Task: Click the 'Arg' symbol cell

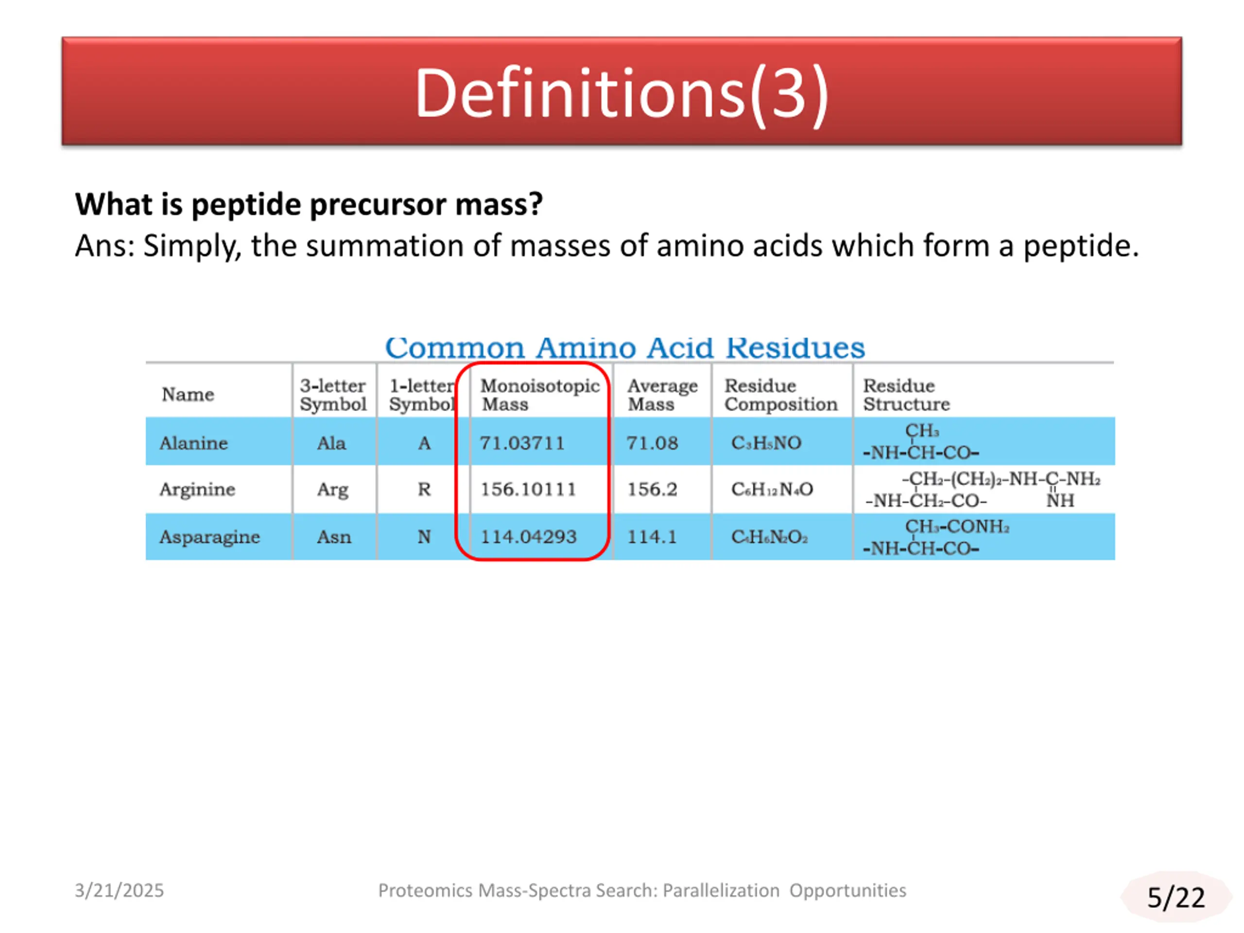Action: 332,490
